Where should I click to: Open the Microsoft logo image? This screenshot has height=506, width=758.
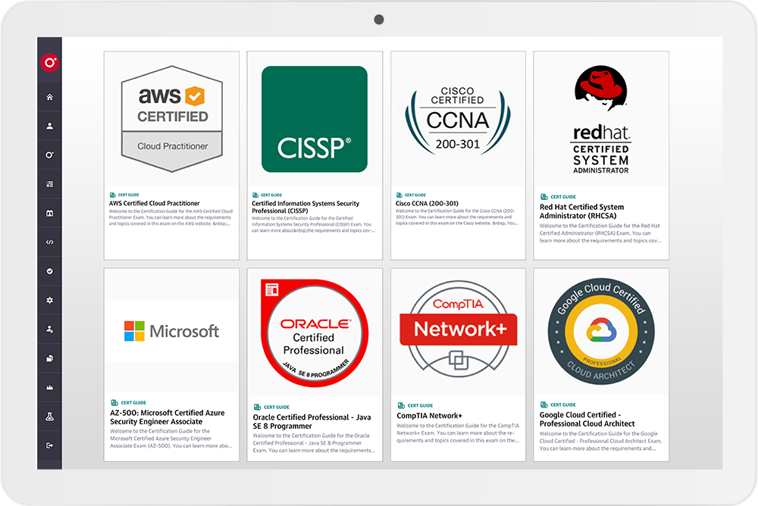[171, 331]
